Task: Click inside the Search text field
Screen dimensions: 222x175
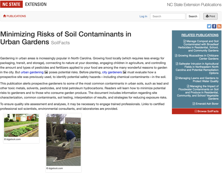Action: (167, 16)
